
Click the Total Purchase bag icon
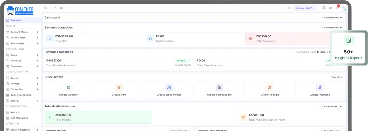pyautogui.click(x=151, y=39)
